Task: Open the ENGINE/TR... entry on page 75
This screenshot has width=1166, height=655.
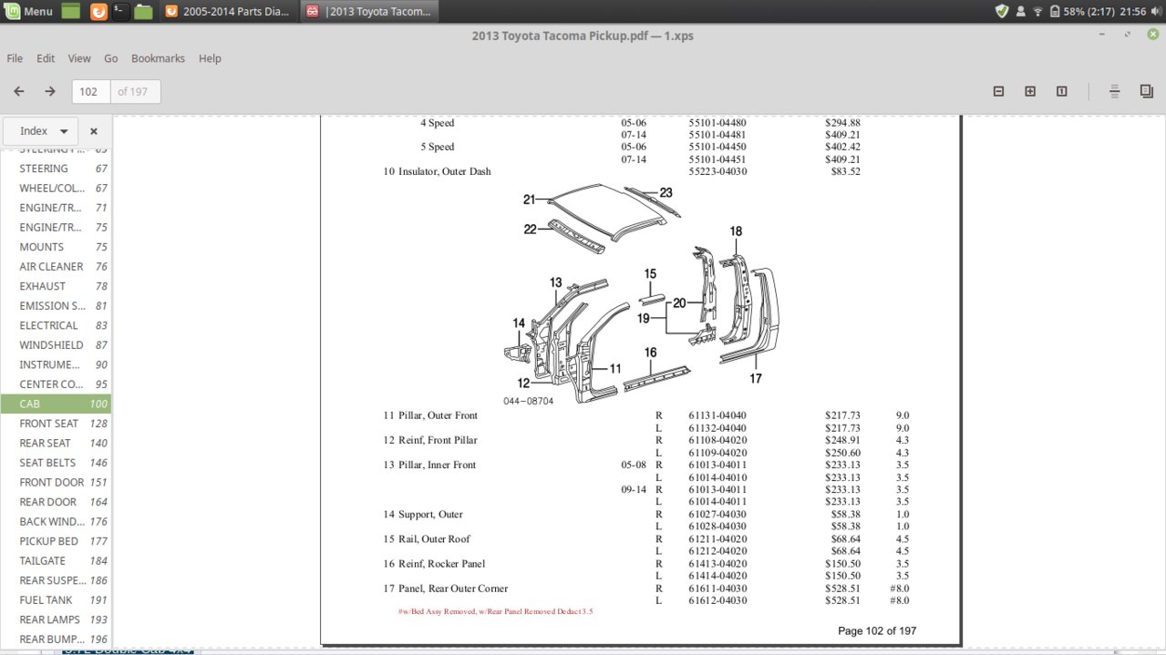Action: coord(56,228)
